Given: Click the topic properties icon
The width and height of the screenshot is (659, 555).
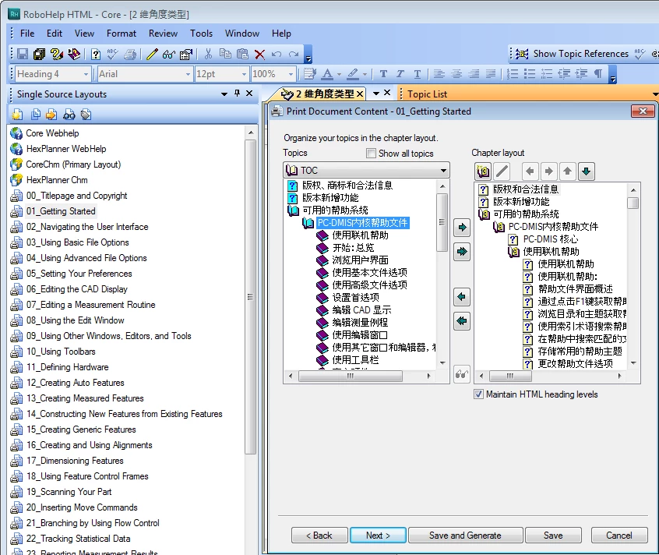Looking at the screenshot, I should click(185, 54).
